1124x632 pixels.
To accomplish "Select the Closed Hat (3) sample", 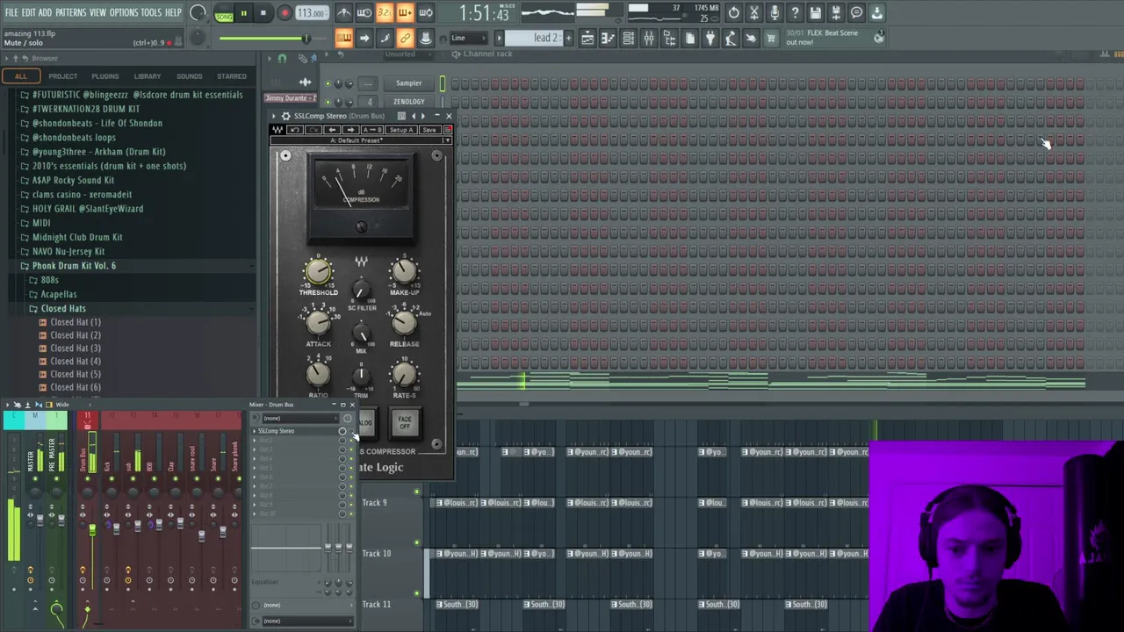I will point(76,348).
